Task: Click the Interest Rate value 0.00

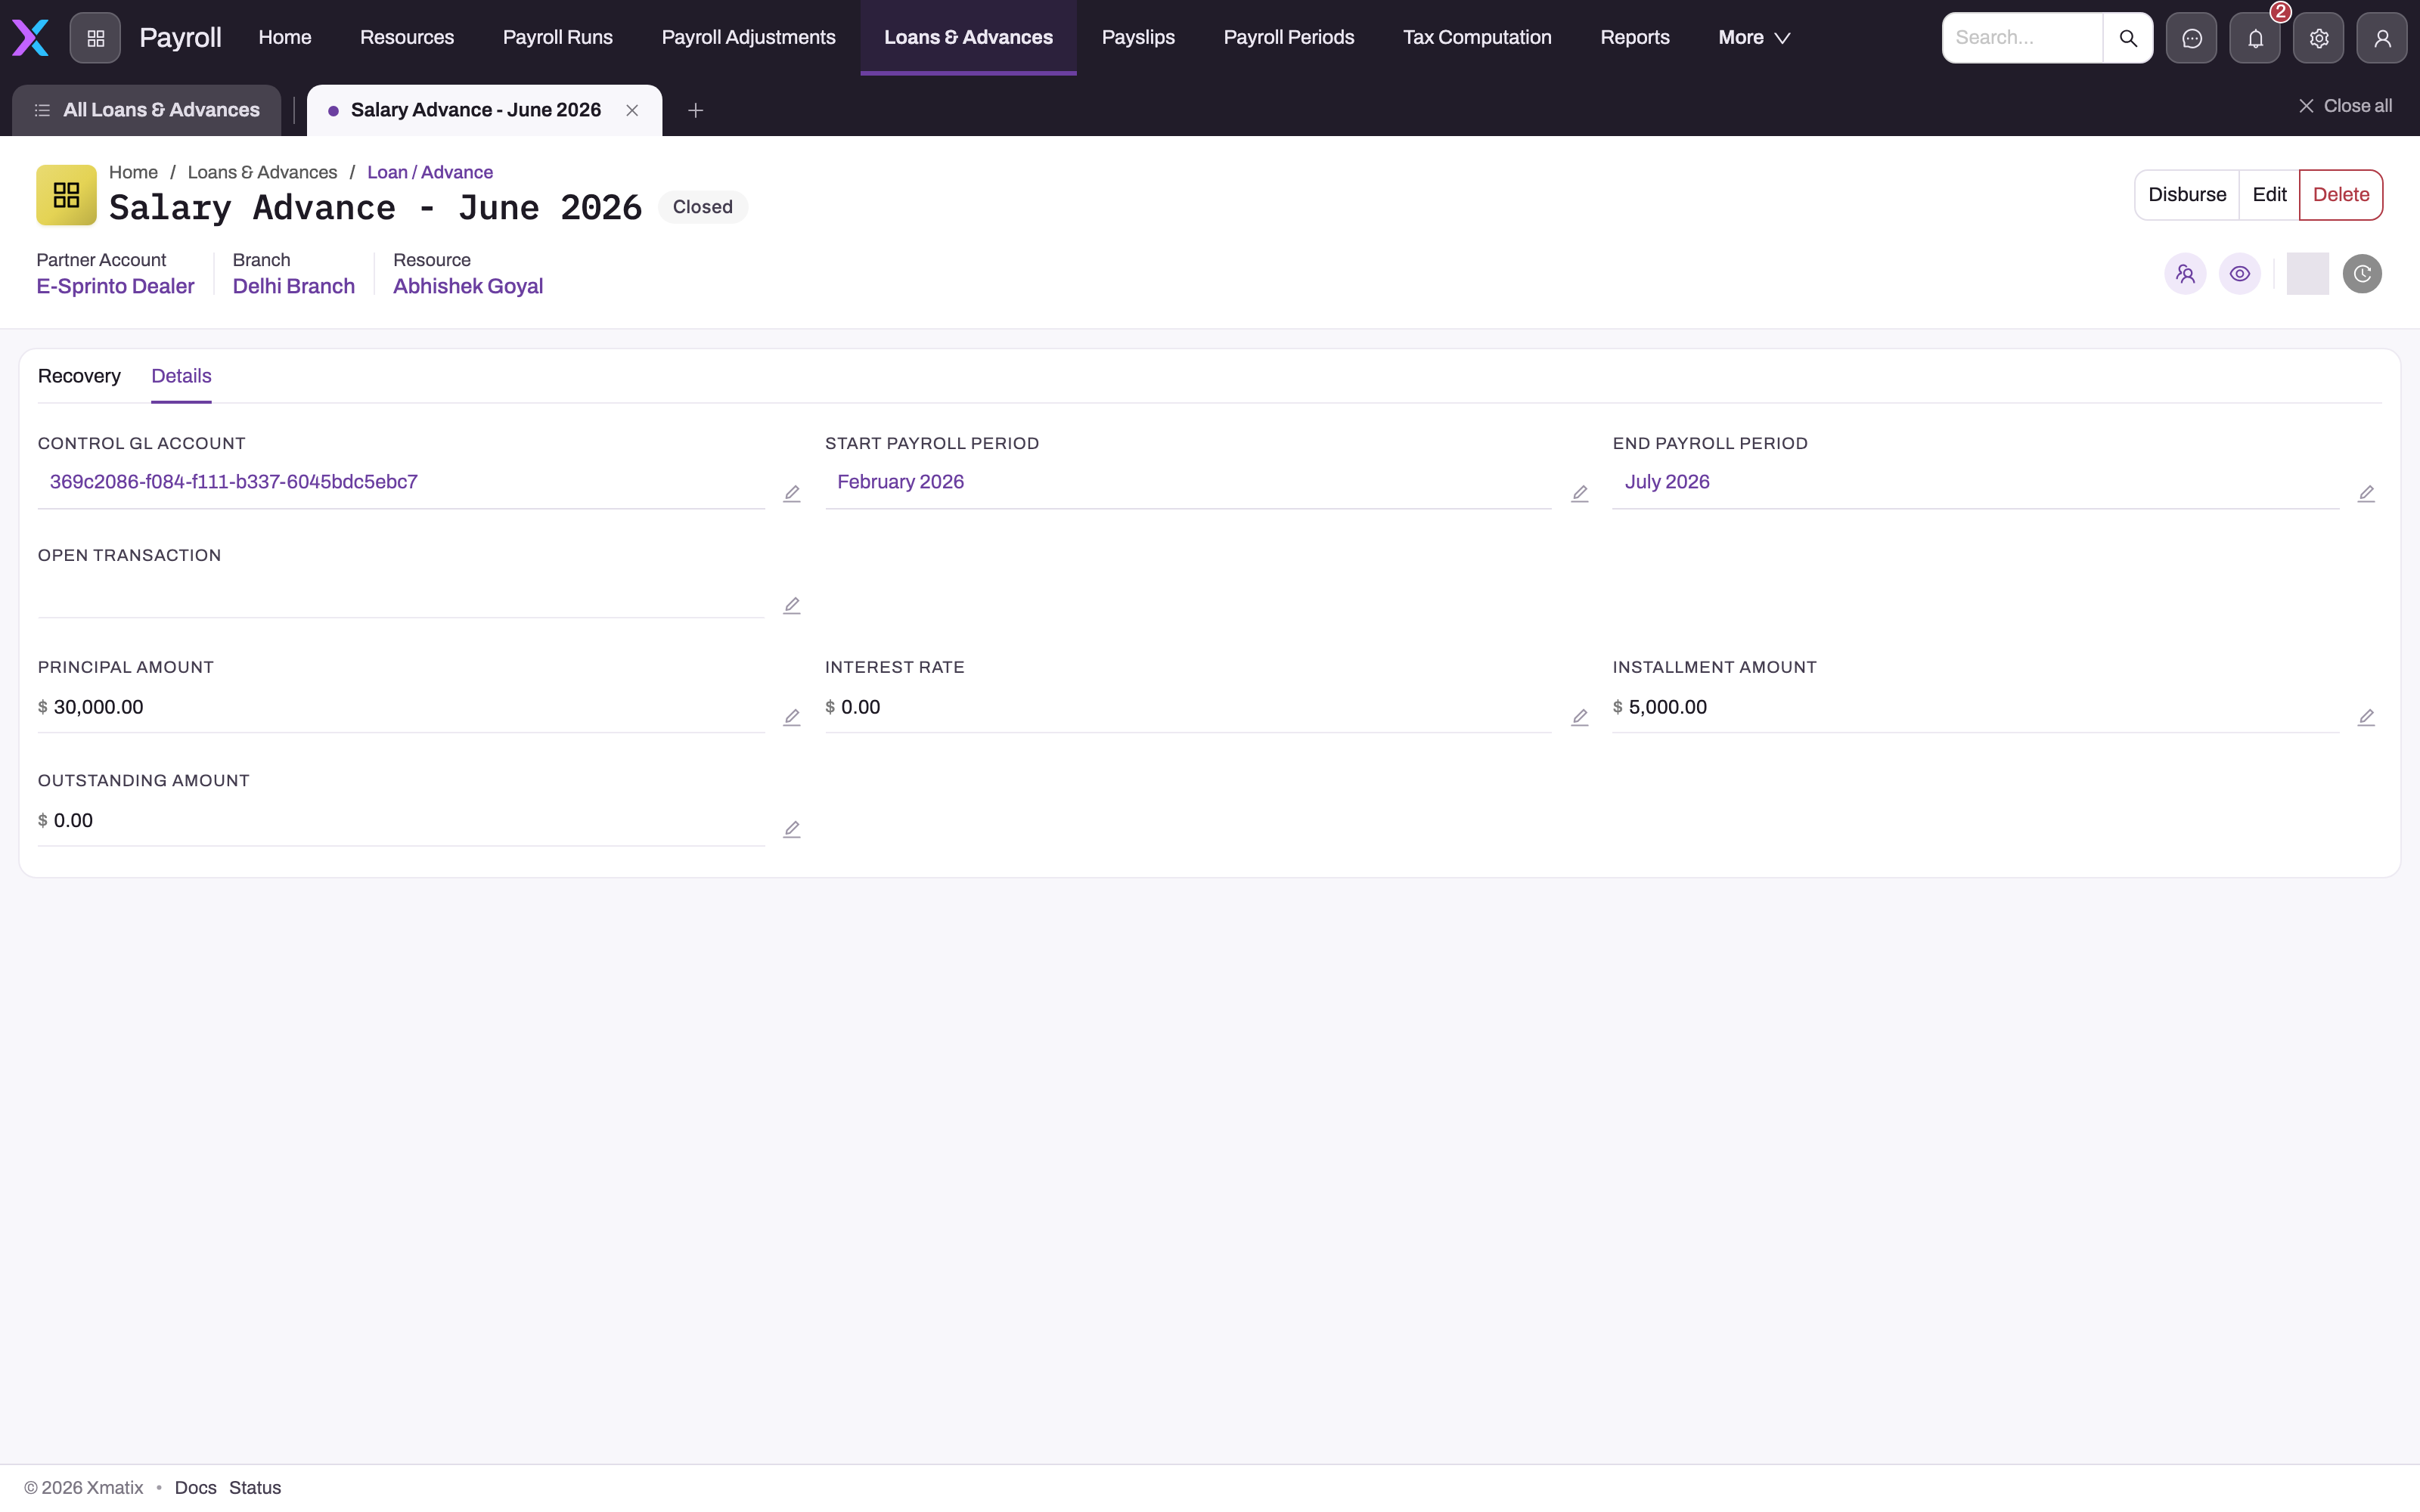Action: pyautogui.click(x=860, y=707)
